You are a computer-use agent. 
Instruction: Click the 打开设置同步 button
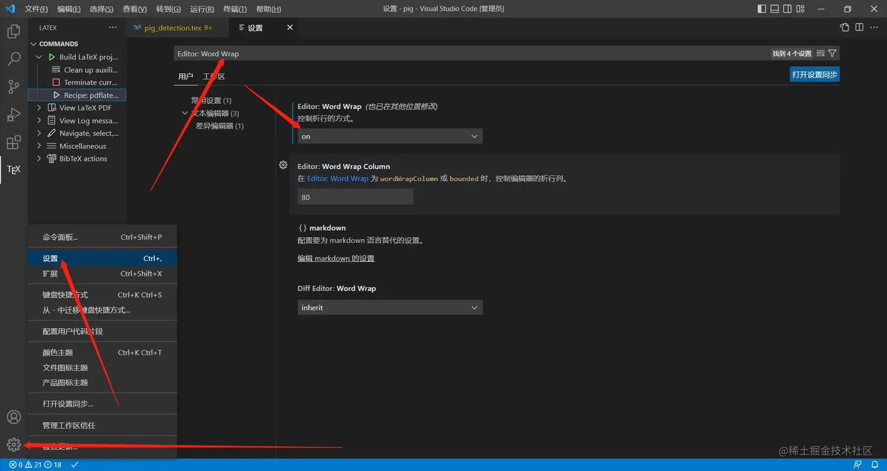[x=815, y=74]
